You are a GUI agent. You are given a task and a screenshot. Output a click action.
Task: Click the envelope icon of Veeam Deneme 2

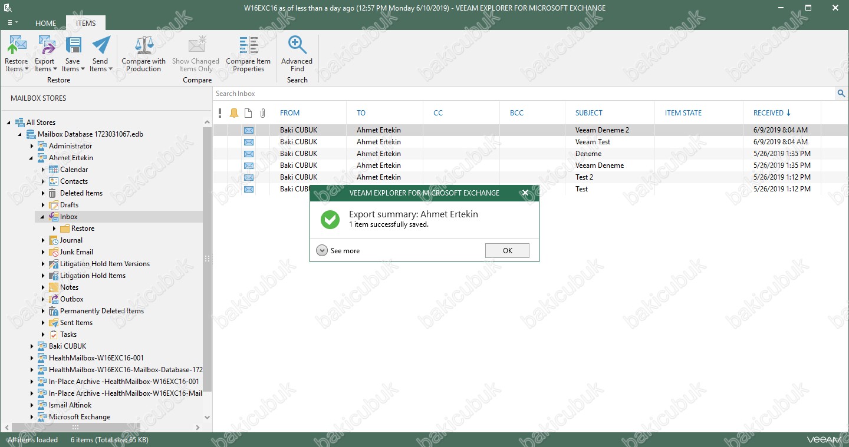click(x=249, y=130)
